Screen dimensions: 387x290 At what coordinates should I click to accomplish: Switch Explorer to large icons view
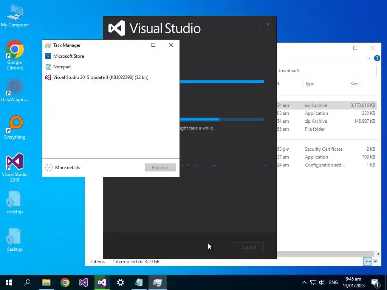376,261
